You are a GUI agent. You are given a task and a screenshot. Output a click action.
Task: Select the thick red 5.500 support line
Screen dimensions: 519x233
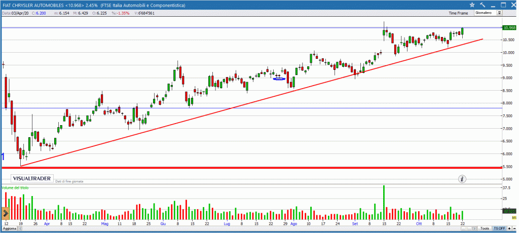[251, 168]
